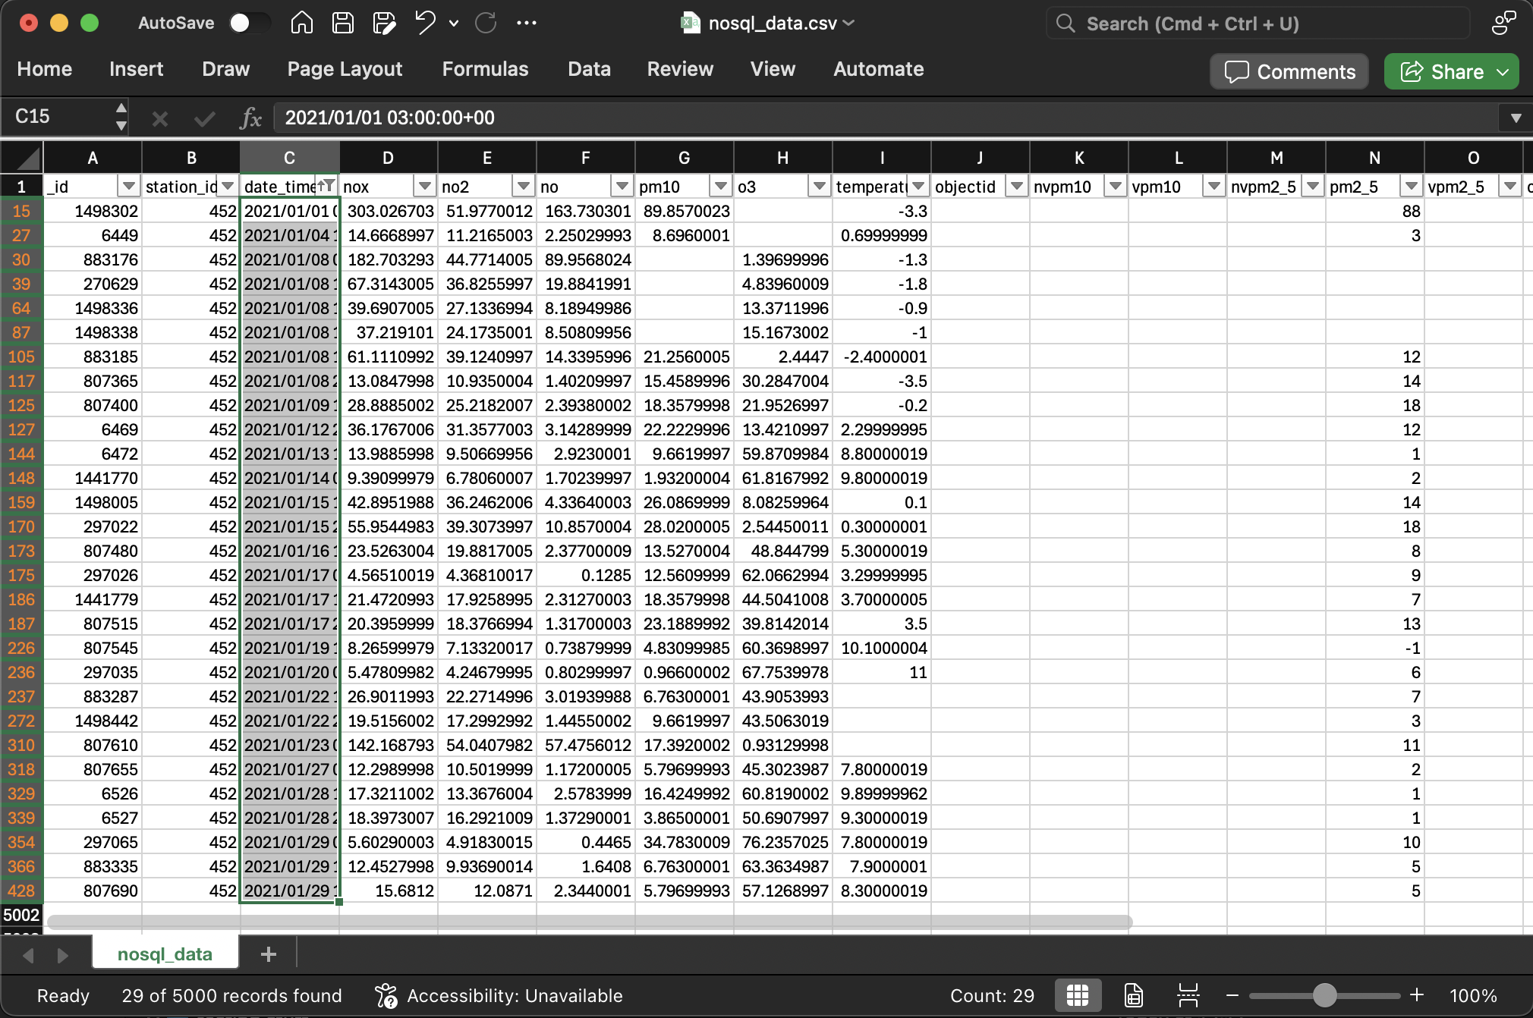Click the zoom slider handle
Viewport: 1533px width, 1018px height.
point(1324,995)
